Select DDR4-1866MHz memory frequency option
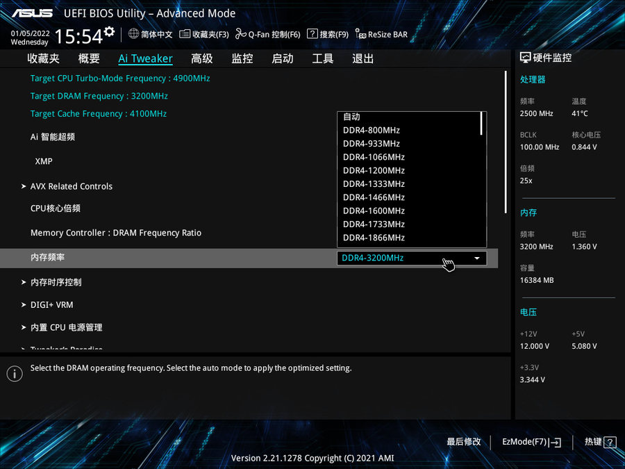Viewport: 625px width, 469px height. tap(374, 238)
